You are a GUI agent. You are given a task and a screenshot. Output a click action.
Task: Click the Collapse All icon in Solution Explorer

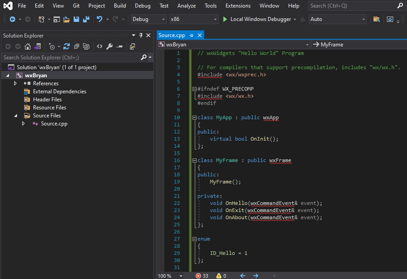[x=76, y=46]
